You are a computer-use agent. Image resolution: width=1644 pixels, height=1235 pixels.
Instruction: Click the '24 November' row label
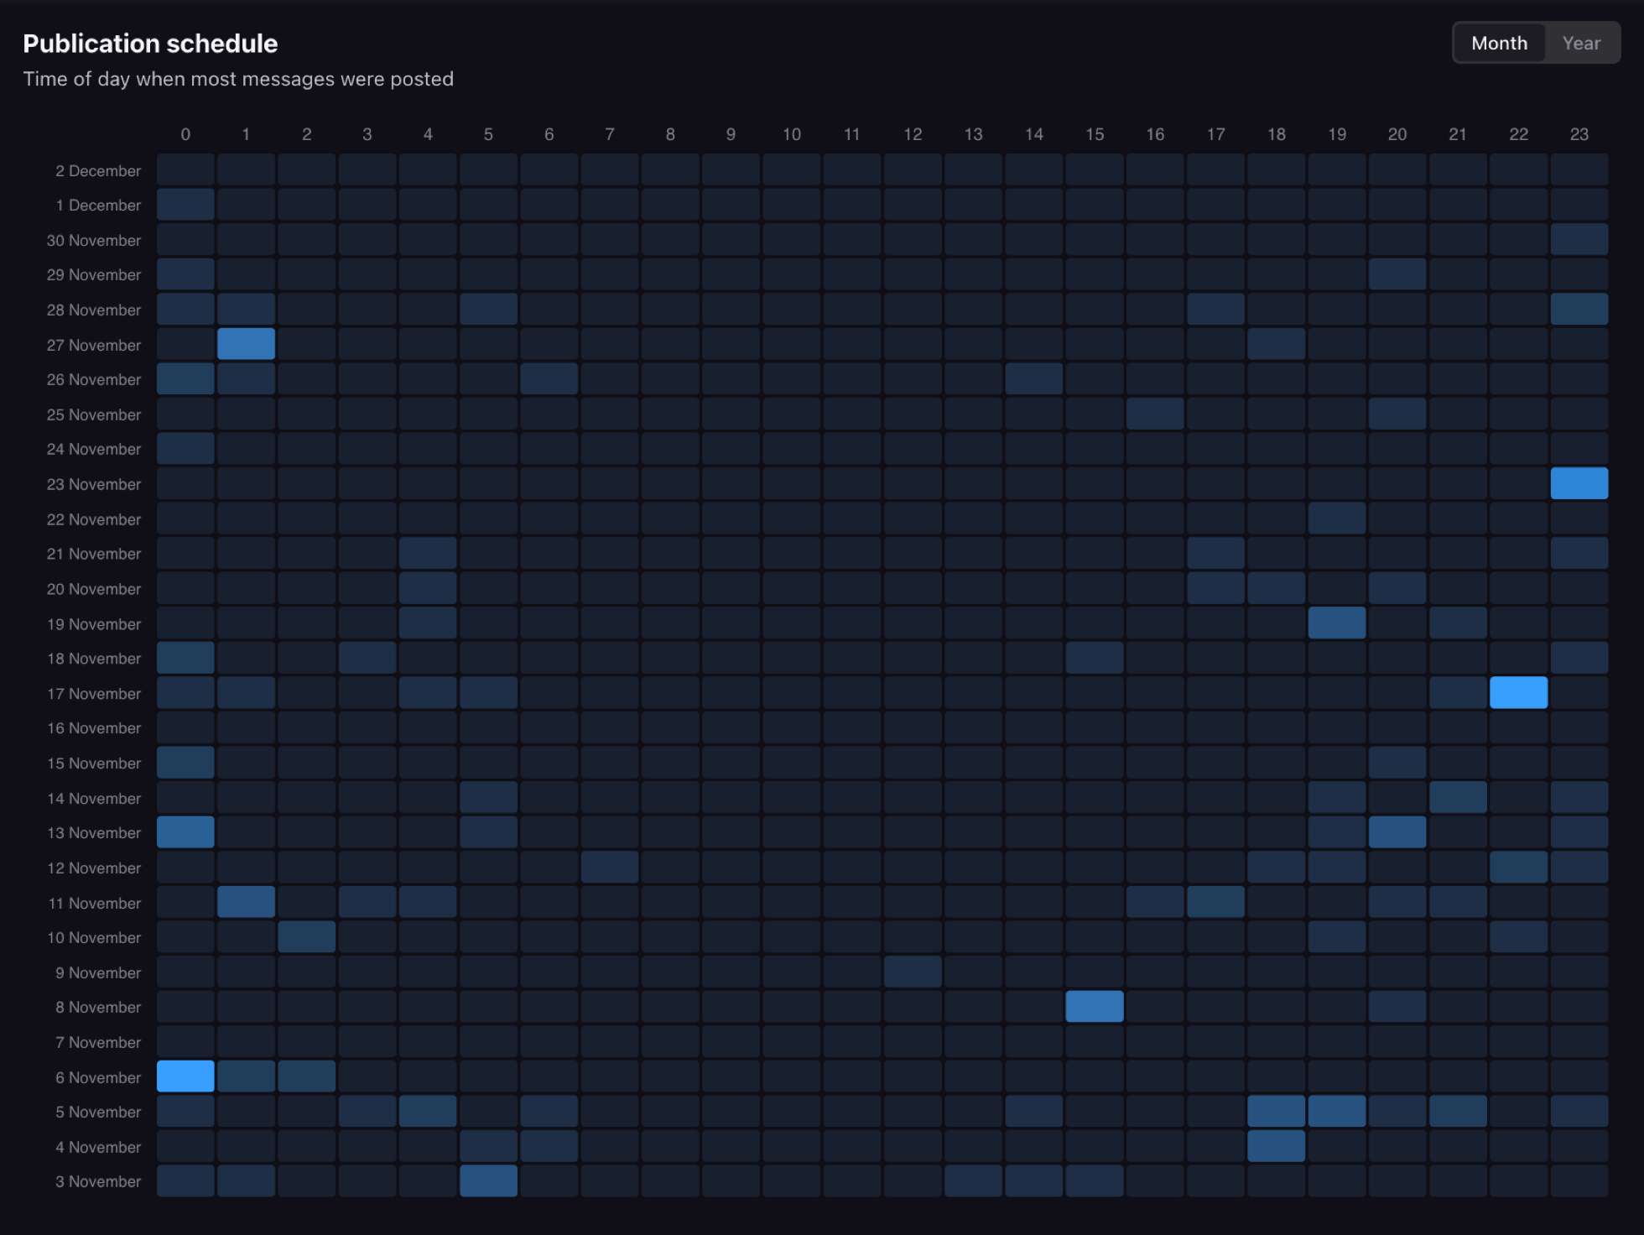click(x=94, y=449)
